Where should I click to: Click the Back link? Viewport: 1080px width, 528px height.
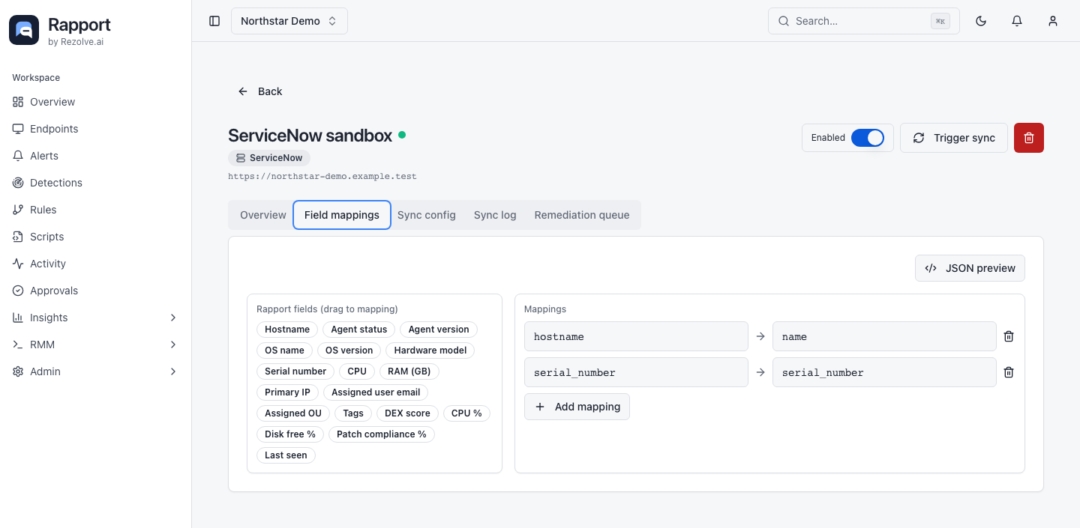click(259, 91)
